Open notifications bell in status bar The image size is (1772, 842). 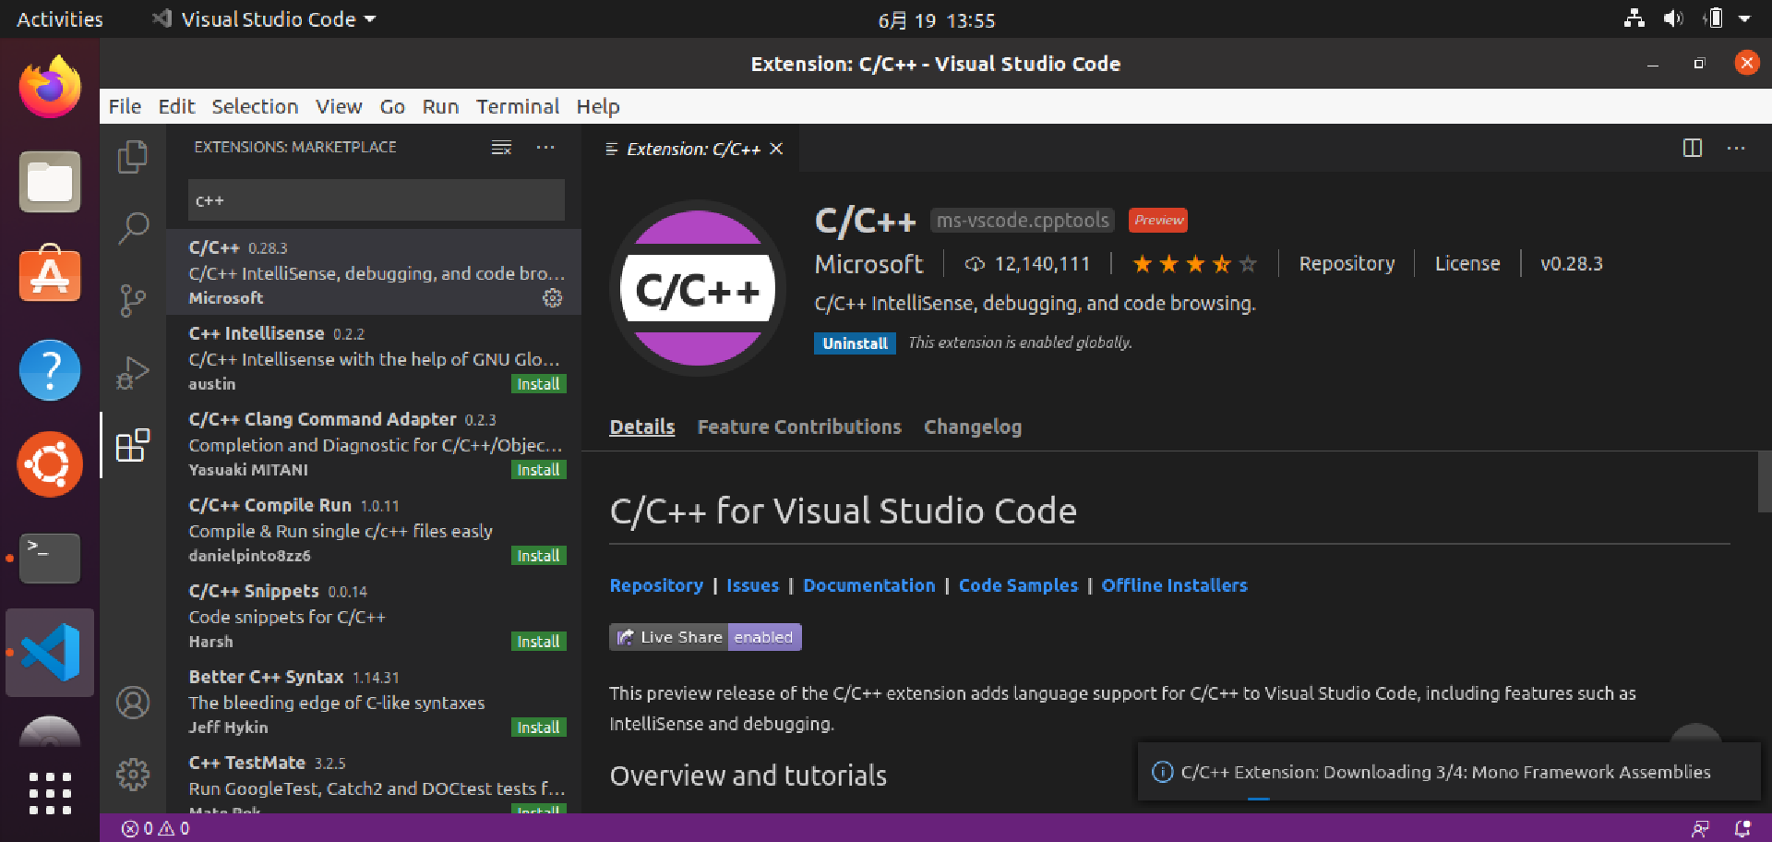[x=1742, y=828]
